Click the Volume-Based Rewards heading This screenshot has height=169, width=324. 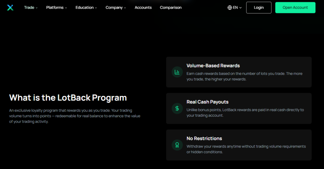point(213,66)
